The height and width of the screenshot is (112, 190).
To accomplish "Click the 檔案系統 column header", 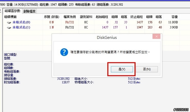I will click(70, 17).
